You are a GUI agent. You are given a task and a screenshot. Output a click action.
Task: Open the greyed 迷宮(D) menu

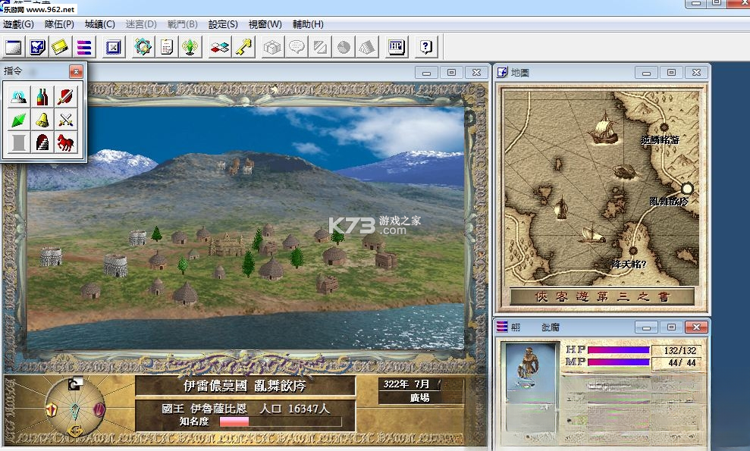click(x=141, y=24)
